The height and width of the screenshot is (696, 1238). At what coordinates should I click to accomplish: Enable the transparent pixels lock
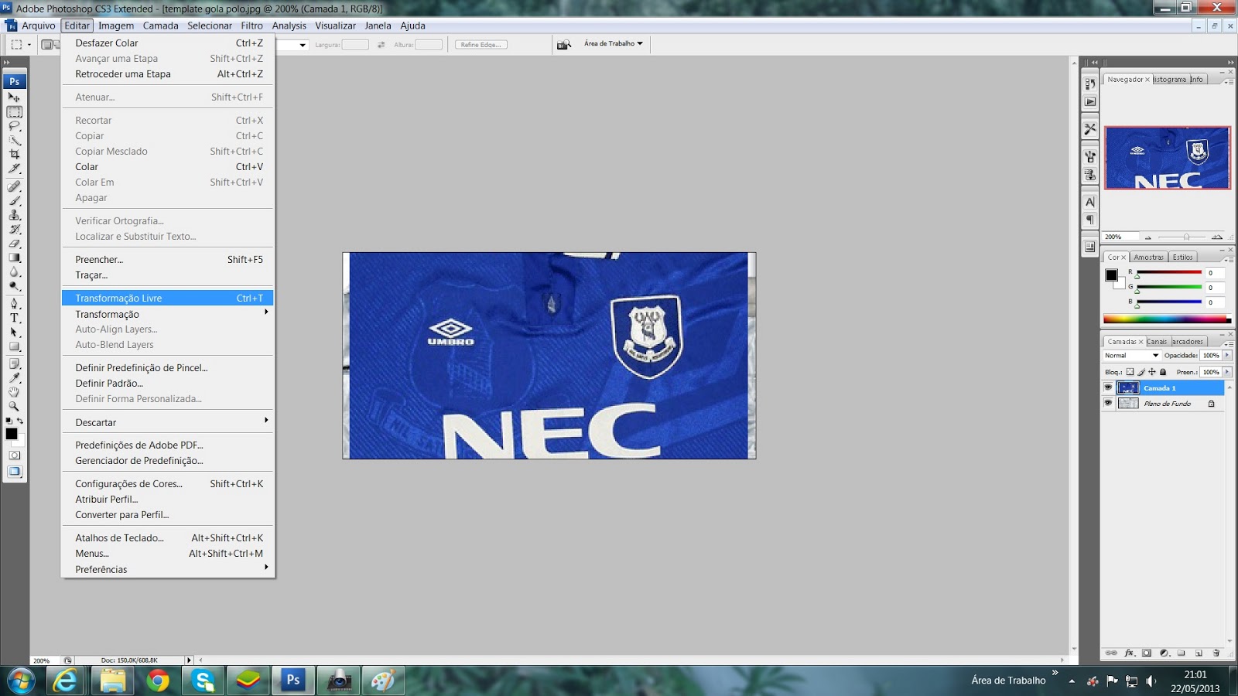[1130, 371]
